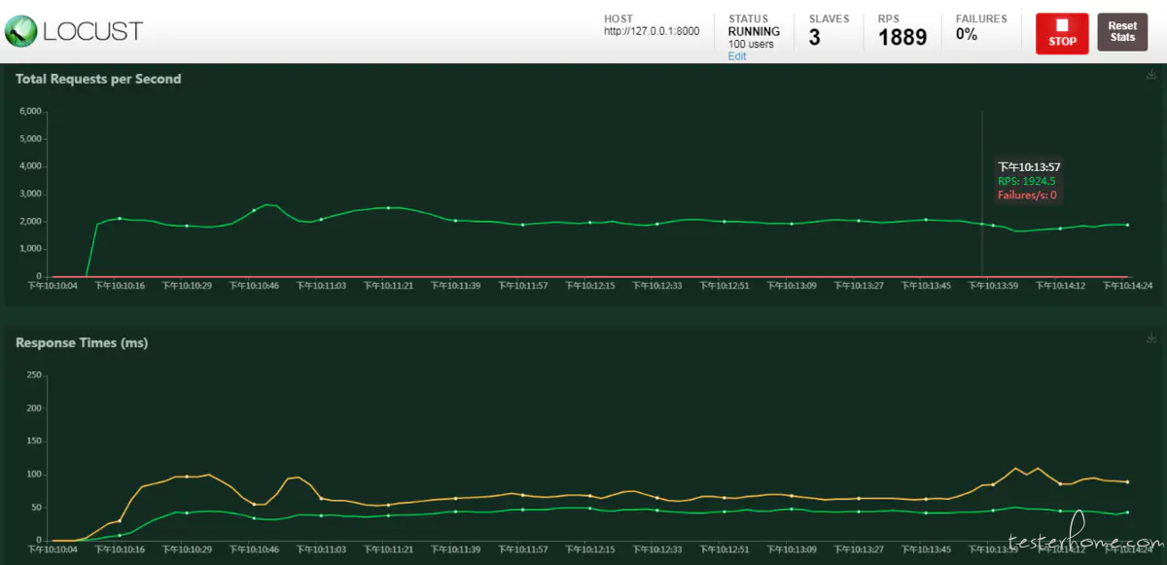Reset the stats with Reset Stats button
This screenshot has height=565, width=1167.
click(x=1122, y=32)
